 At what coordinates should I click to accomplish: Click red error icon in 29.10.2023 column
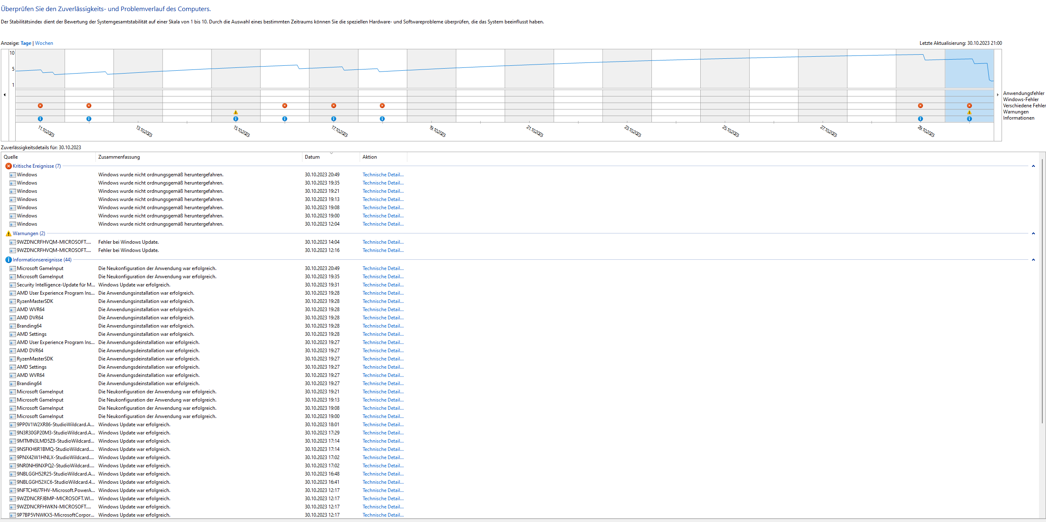point(920,106)
